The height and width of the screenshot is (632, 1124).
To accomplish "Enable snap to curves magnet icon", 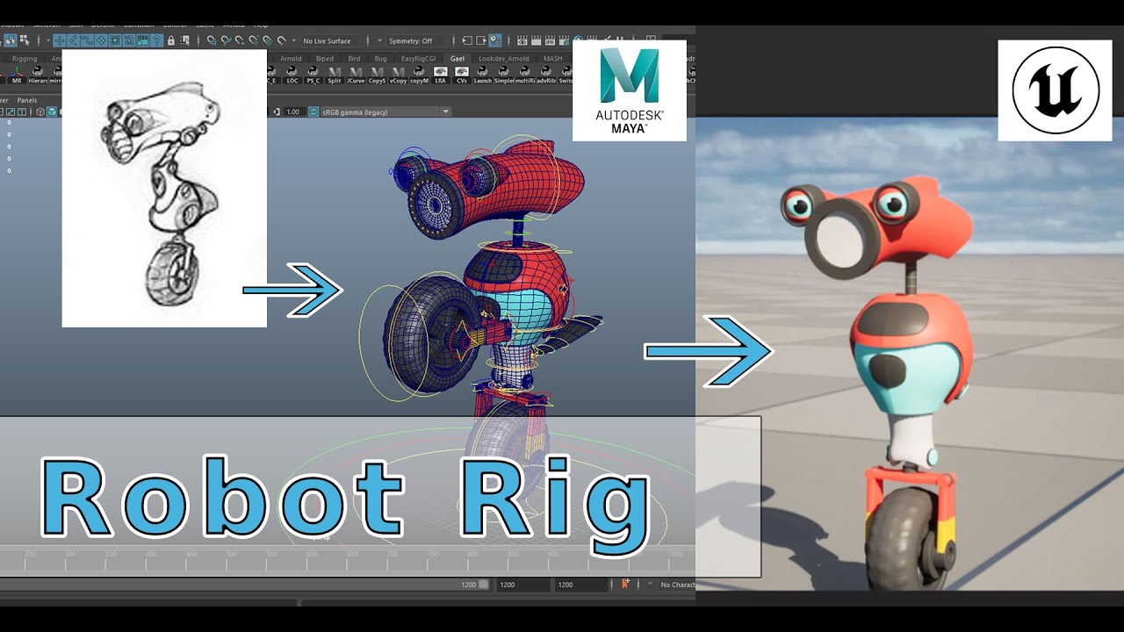I will 226,40.
